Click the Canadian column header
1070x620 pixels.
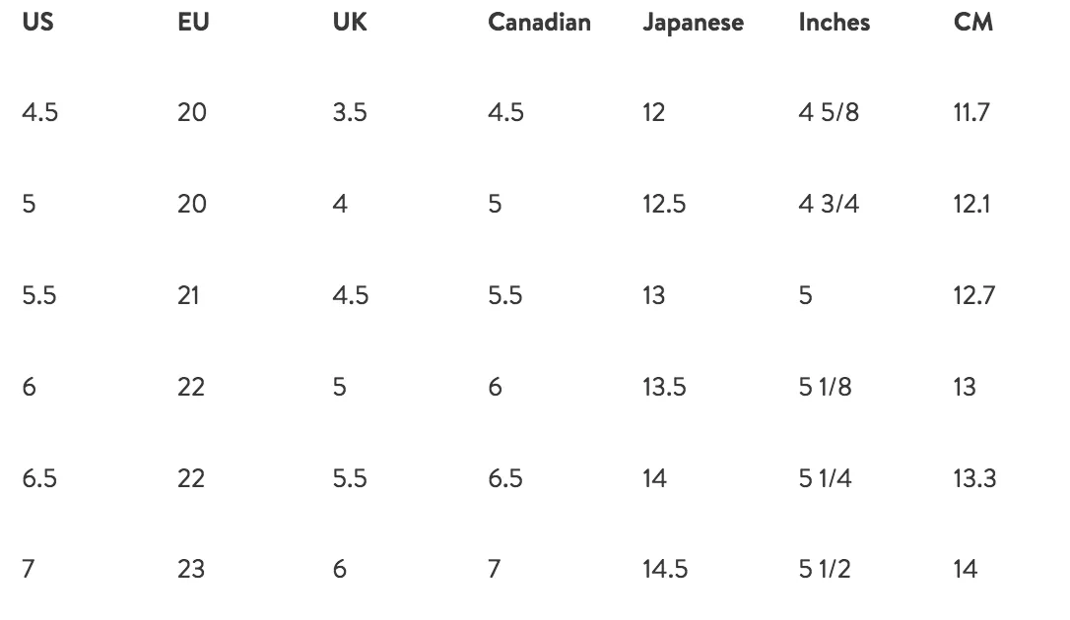pyautogui.click(x=539, y=22)
